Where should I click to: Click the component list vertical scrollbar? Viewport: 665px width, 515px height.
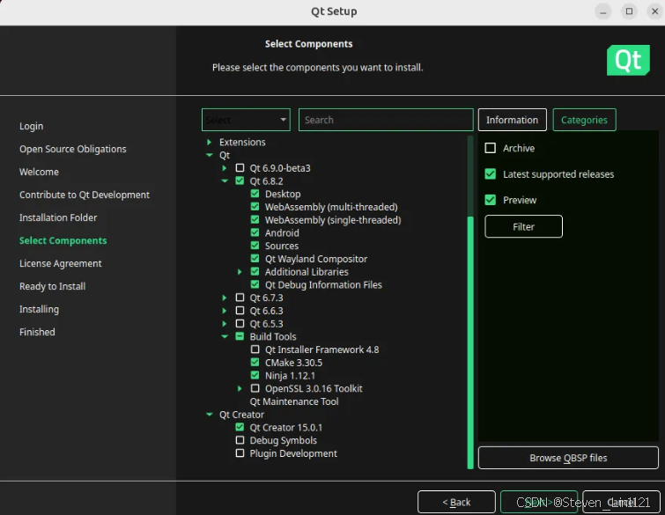pyautogui.click(x=470, y=342)
